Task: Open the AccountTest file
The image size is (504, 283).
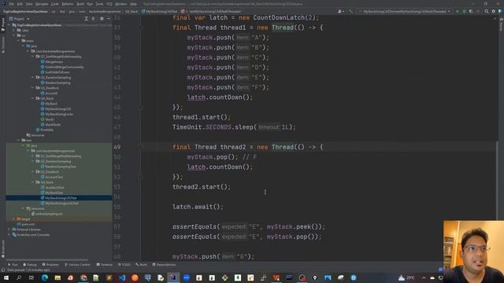Action: coord(52,177)
